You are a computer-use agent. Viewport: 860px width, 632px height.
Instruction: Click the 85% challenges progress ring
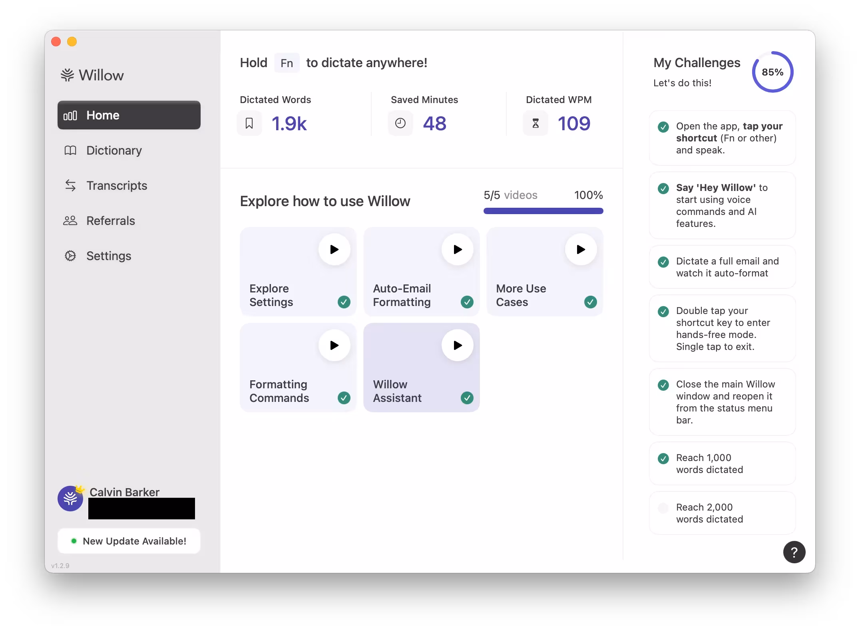(x=772, y=72)
